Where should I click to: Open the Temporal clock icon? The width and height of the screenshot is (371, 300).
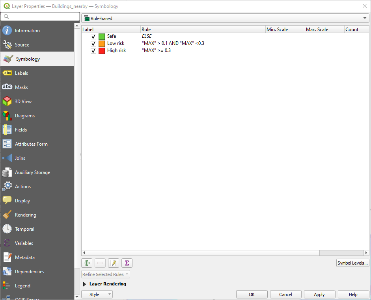click(x=7, y=229)
